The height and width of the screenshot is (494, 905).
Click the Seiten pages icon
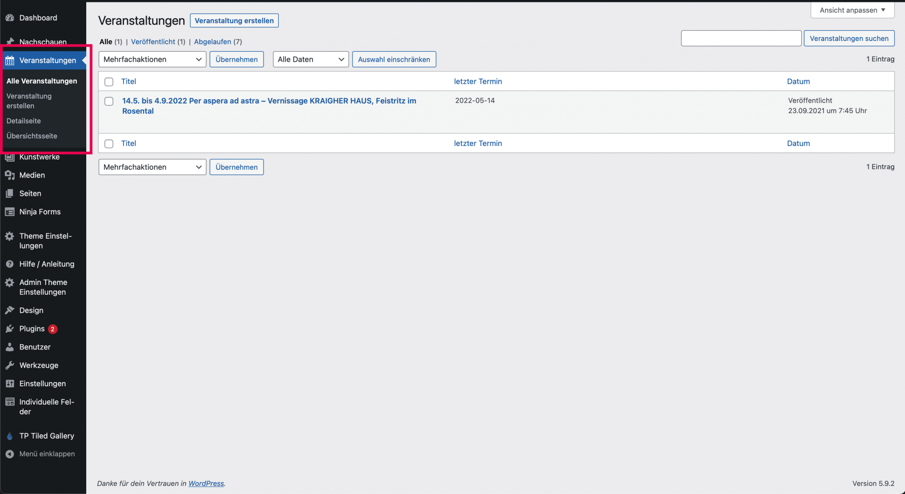click(x=9, y=194)
